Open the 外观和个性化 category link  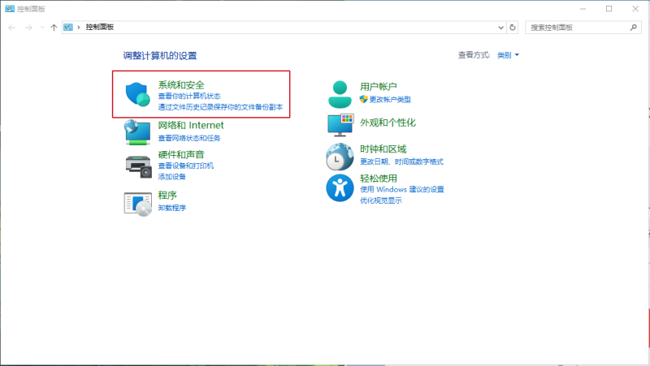[x=388, y=123]
